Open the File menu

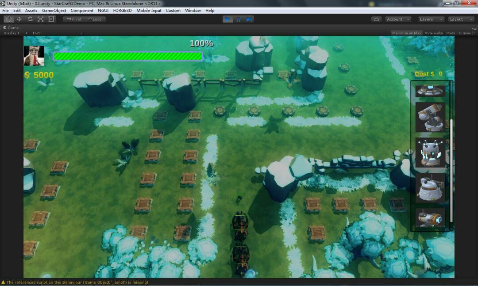(5, 10)
